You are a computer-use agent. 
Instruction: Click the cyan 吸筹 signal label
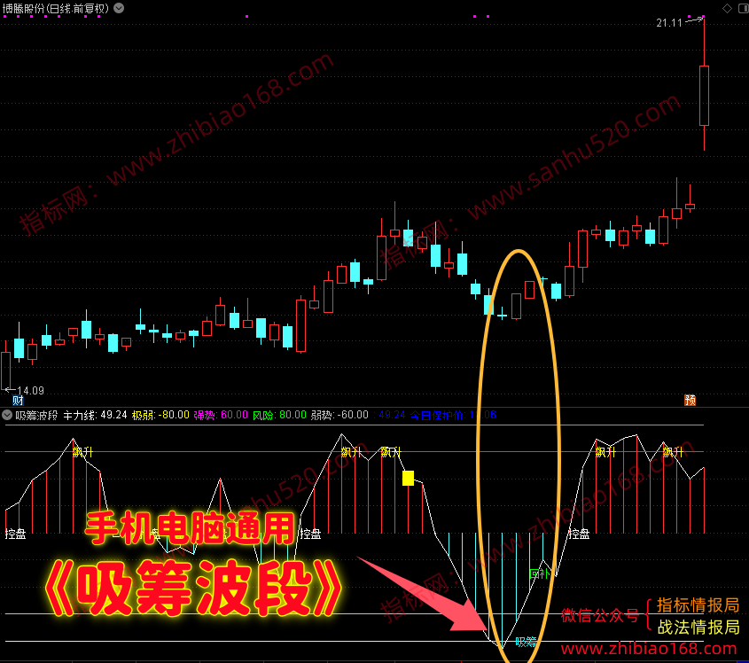[526, 642]
